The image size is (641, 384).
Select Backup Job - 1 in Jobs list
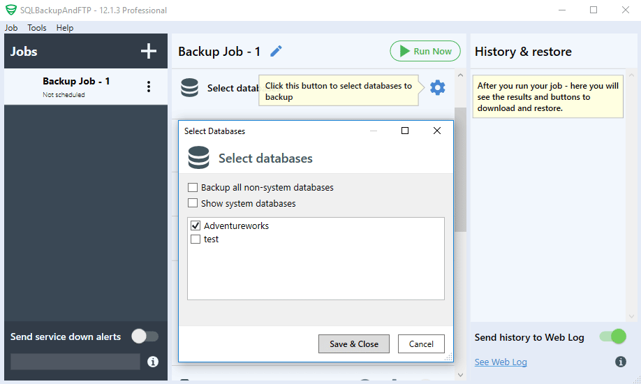pos(86,87)
